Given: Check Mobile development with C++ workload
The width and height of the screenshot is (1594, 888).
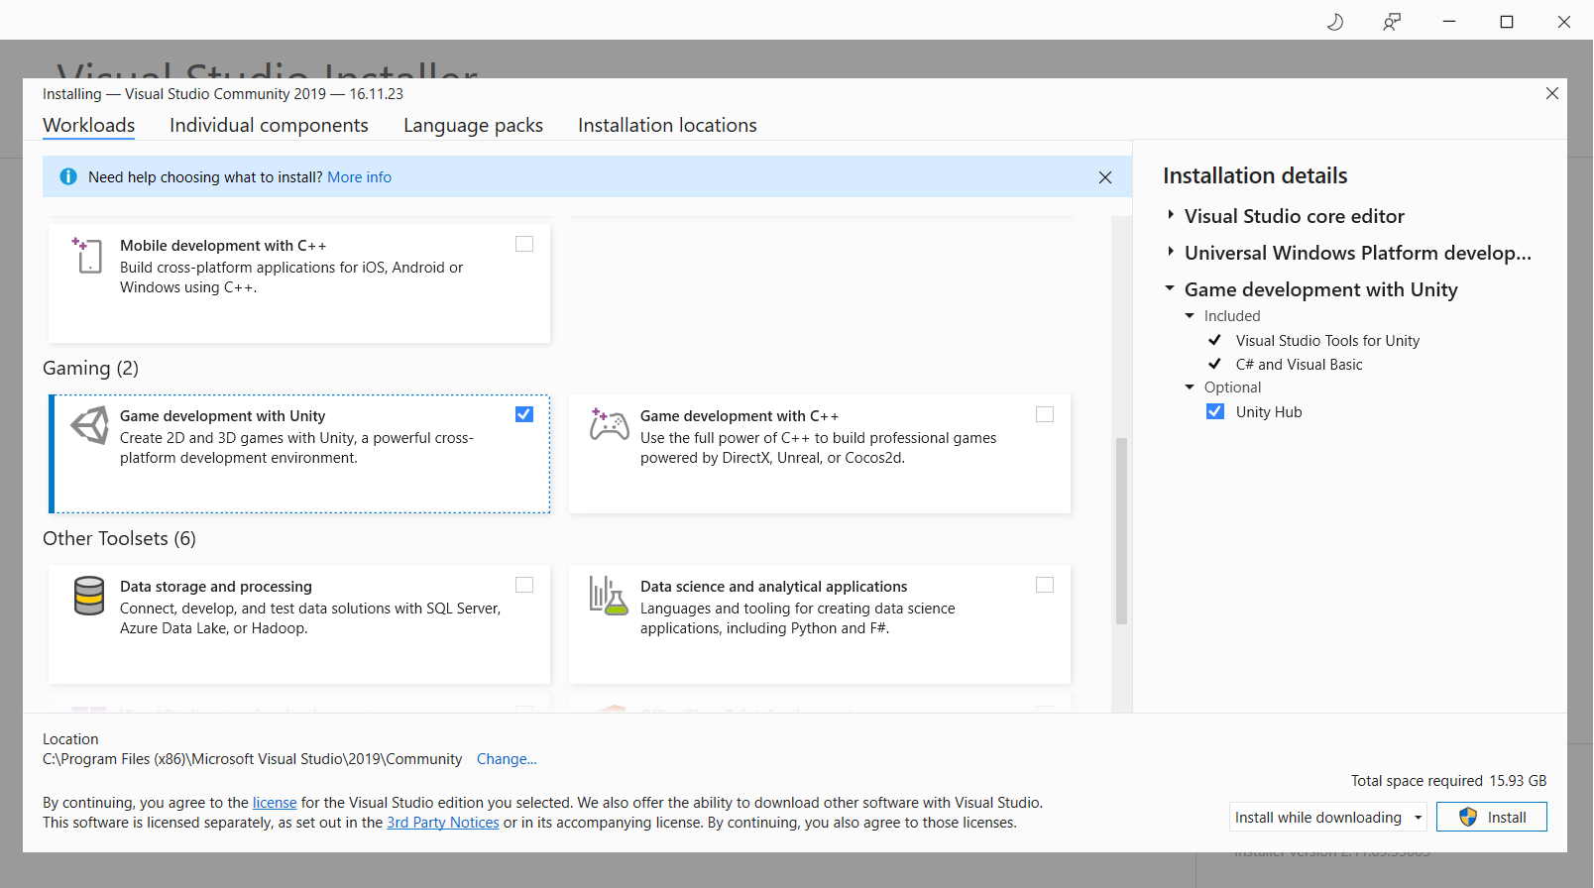Looking at the screenshot, I should pyautogui.click(x=524, y=244).
